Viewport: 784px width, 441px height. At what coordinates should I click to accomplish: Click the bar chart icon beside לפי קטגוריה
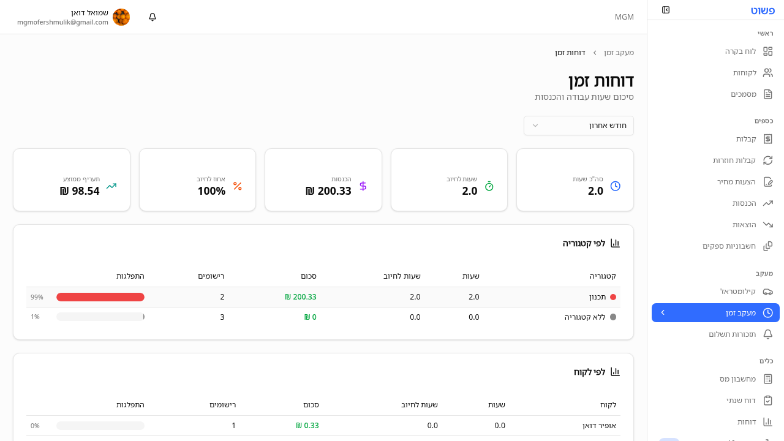coord(616,243)
